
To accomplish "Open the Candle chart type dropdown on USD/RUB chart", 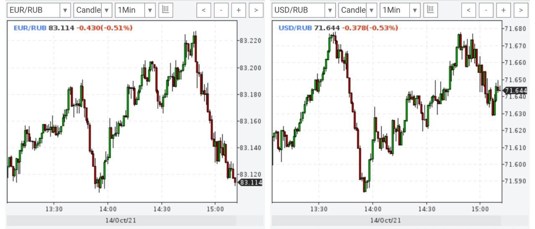I will coord(358,10).
